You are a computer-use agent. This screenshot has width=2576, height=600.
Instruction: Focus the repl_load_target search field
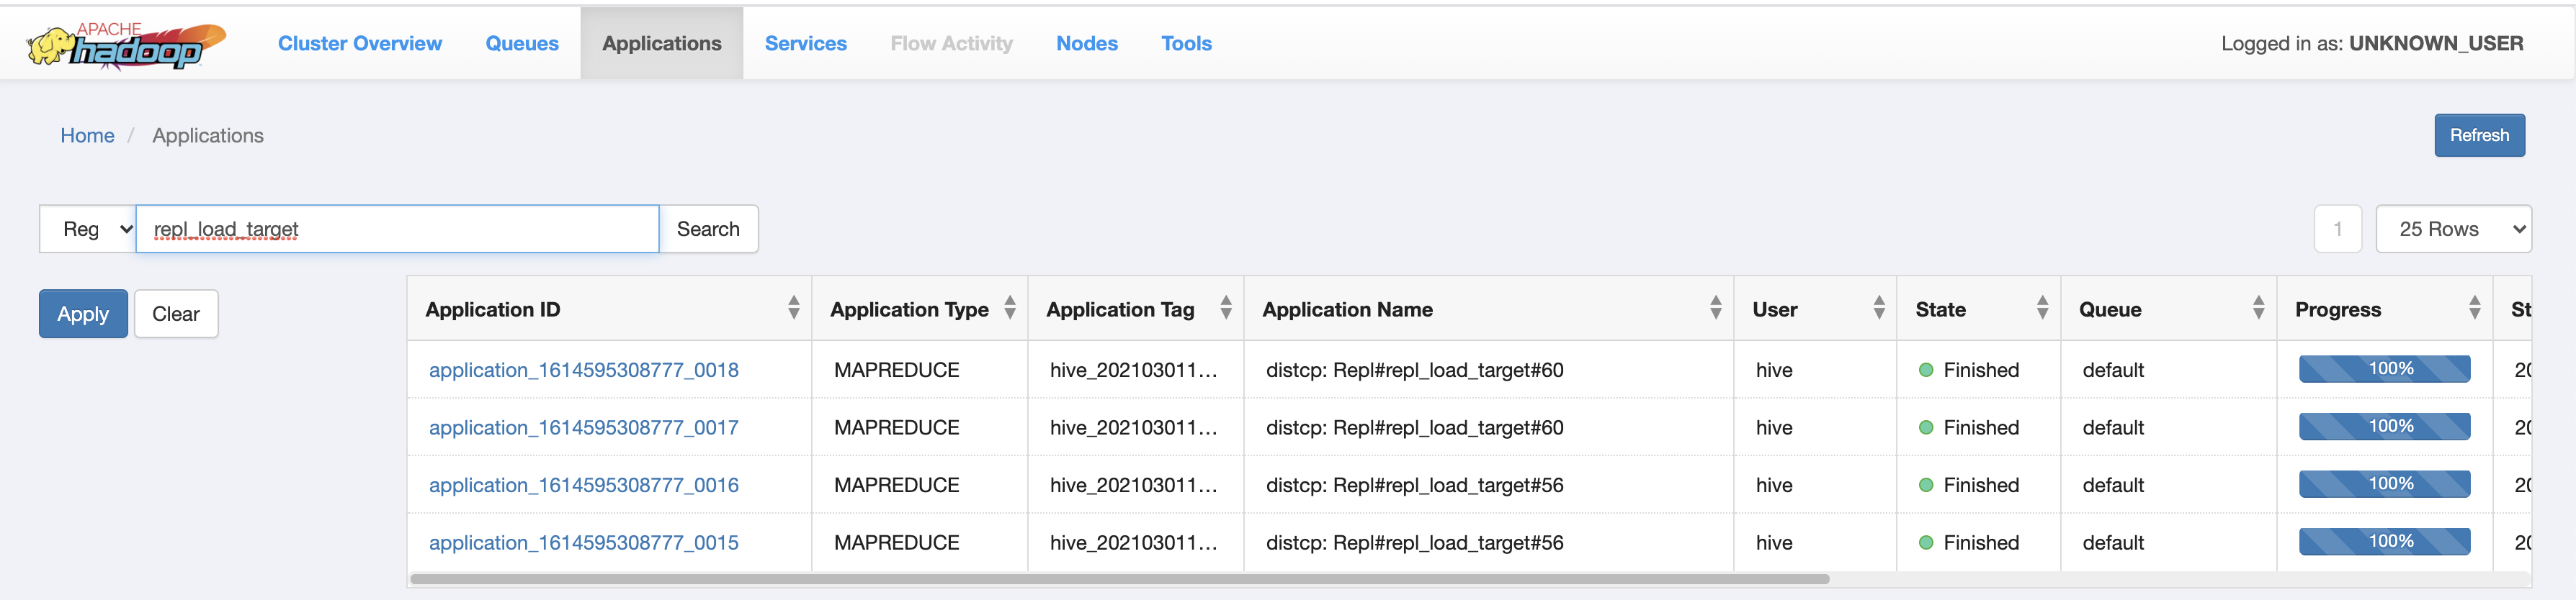pyautogui.click(x=397, y=229)
